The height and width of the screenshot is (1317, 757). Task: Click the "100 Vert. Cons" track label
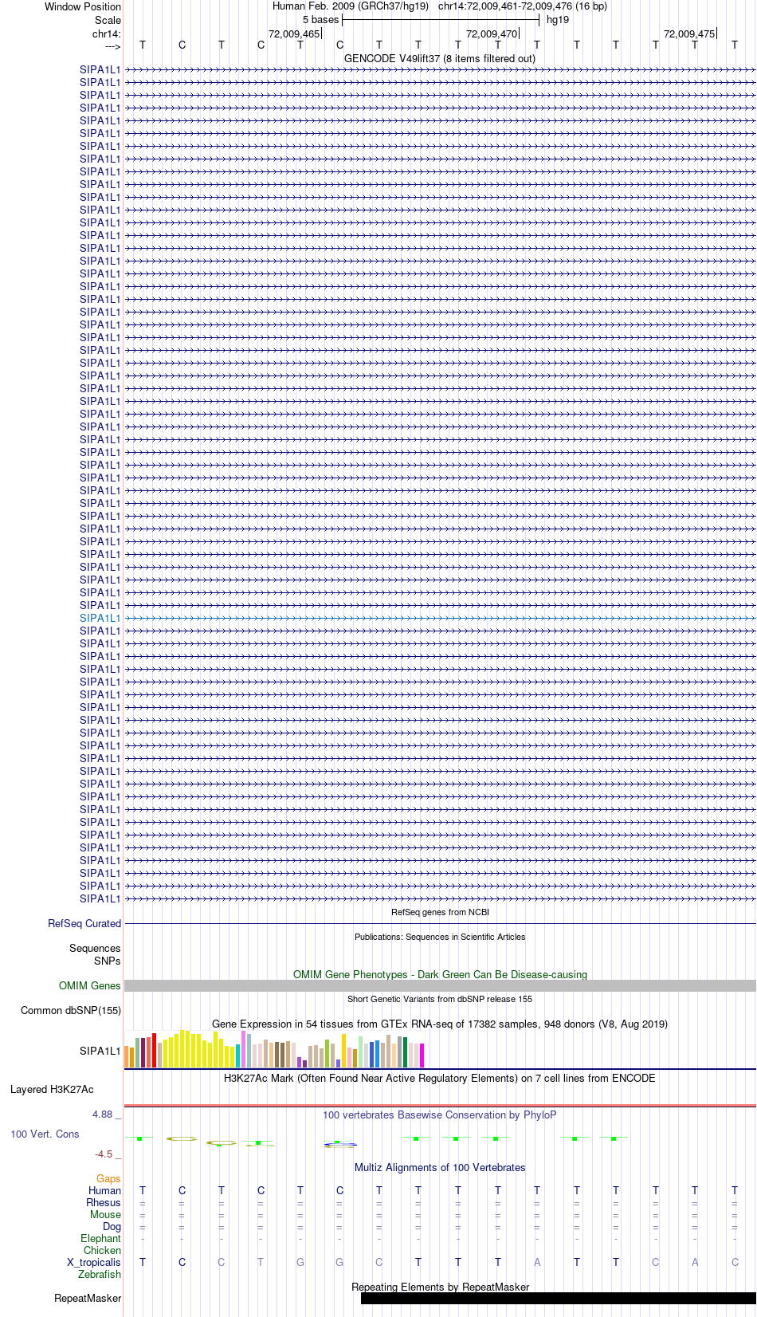tap(45, 1134)
